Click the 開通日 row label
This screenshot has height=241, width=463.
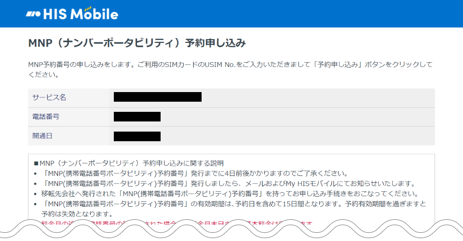point(42,136)
